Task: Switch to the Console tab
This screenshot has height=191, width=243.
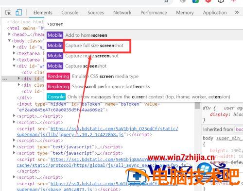Action: pos(70,13)
